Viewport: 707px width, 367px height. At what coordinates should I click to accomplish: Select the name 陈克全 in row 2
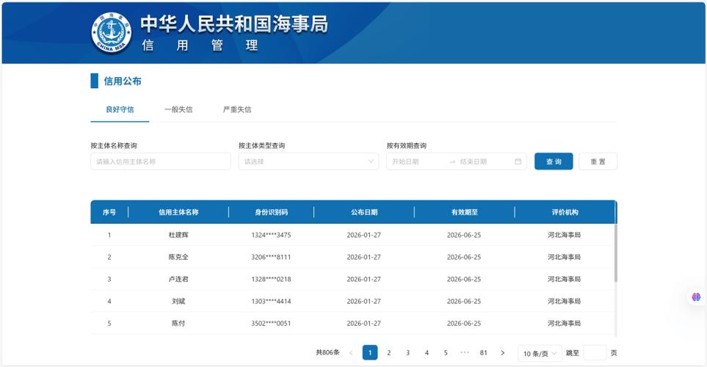(178, 257)
